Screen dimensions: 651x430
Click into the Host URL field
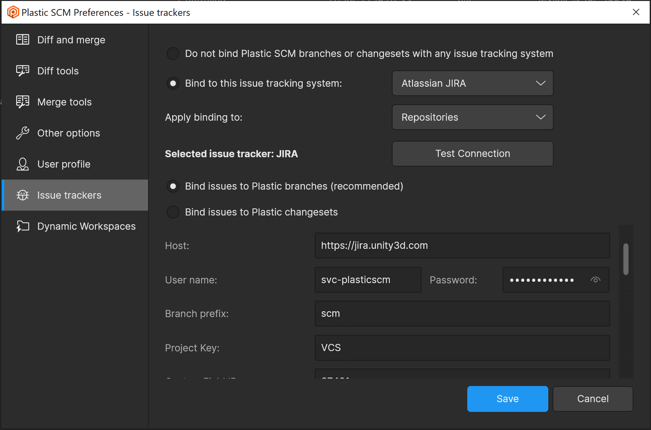[462, 246]
